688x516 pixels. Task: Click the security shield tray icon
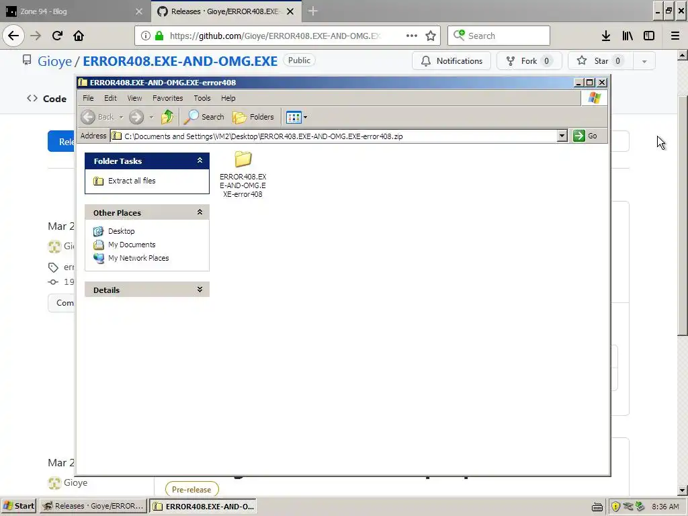tap(615, 507)
